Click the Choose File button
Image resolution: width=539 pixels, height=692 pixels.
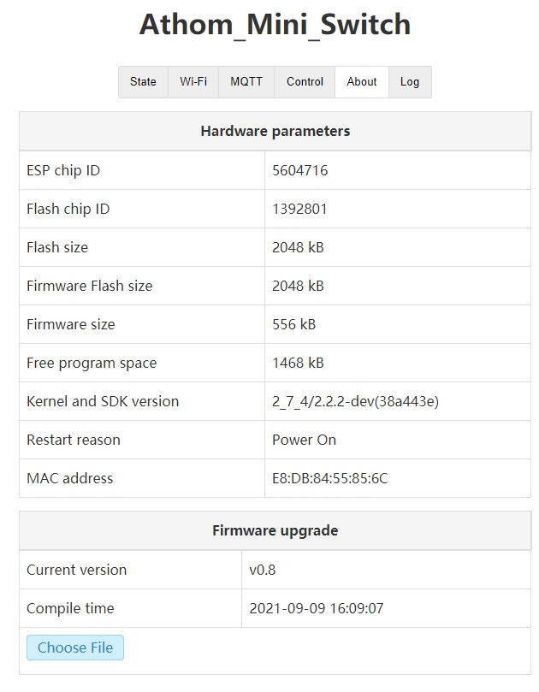click(74, 648)
